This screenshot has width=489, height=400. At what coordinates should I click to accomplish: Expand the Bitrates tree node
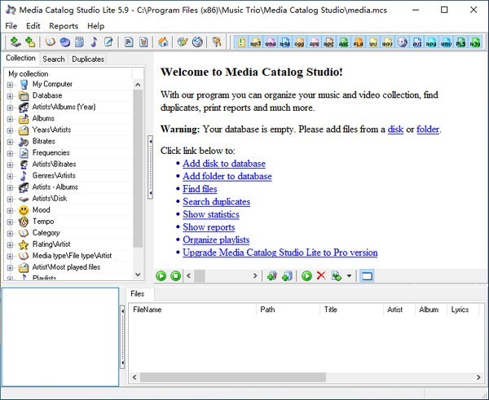pyautogui.click(x=10, y=142)
